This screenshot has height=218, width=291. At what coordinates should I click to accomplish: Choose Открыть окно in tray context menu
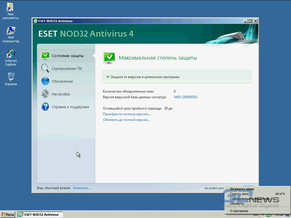point(242,189)
